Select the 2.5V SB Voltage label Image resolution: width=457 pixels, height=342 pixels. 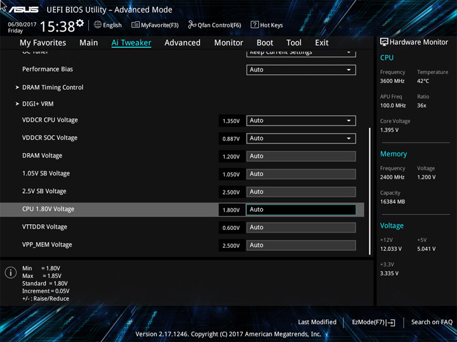coord(44,191)
